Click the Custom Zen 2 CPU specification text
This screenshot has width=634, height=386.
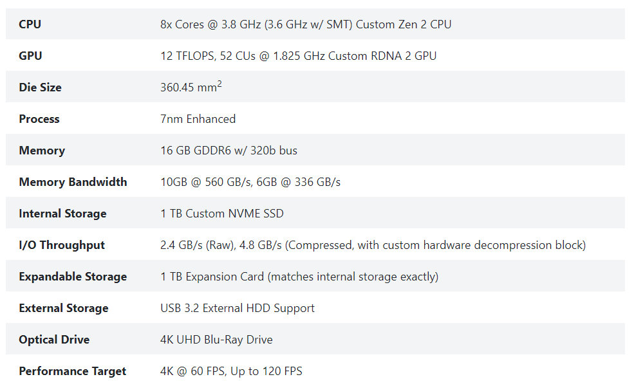(306, 24)
